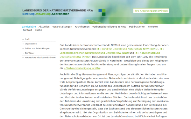Click the Beratung.Mitwirkung.Koordination tagline
This screenshot has width=191, height=119.
tap(46, 14)
